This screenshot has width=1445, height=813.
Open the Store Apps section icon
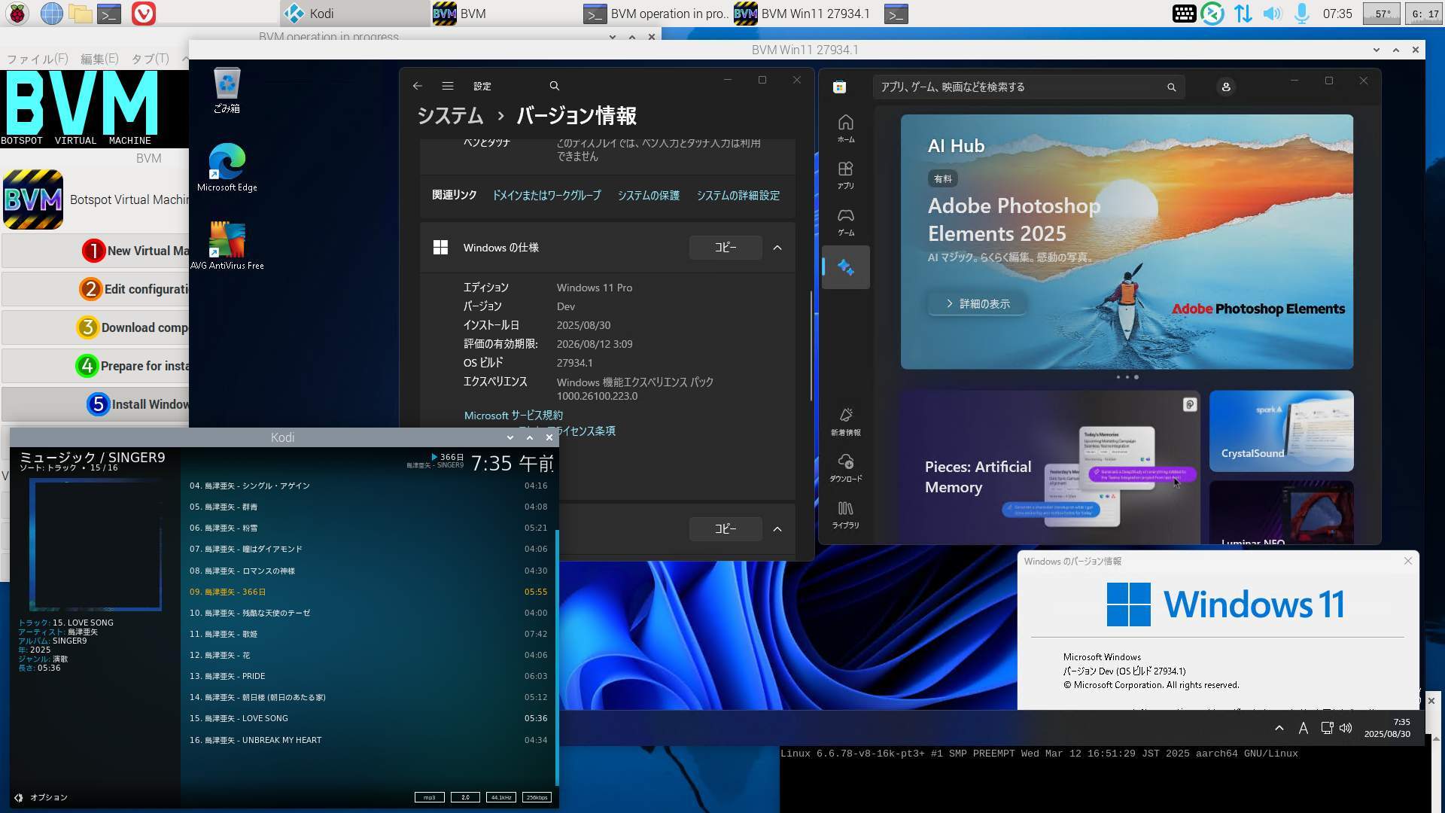point(845,174)
